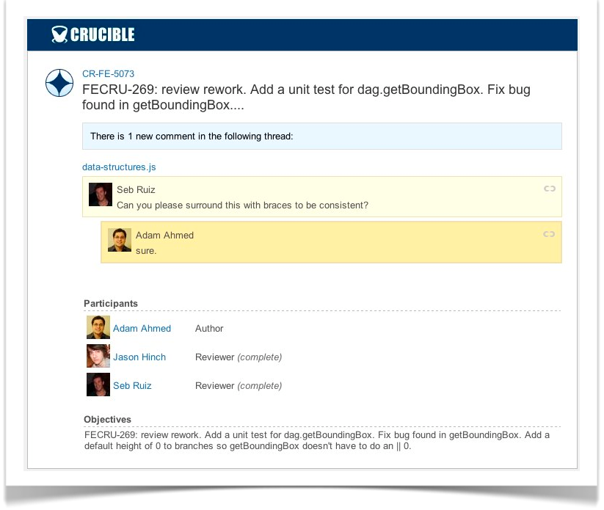Click the Crucible logo in header
The width and height of the screenshot is (604, 510).
(93, 34)
